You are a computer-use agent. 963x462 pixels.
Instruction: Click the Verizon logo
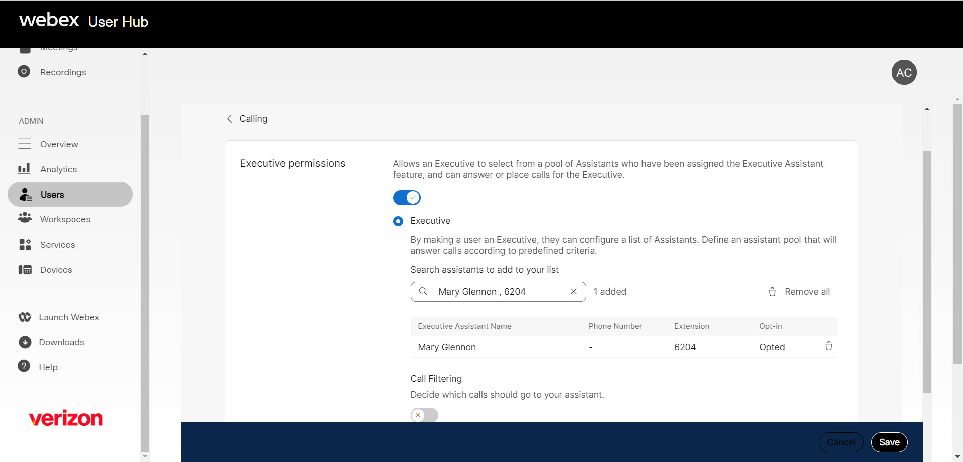point(66,418)
